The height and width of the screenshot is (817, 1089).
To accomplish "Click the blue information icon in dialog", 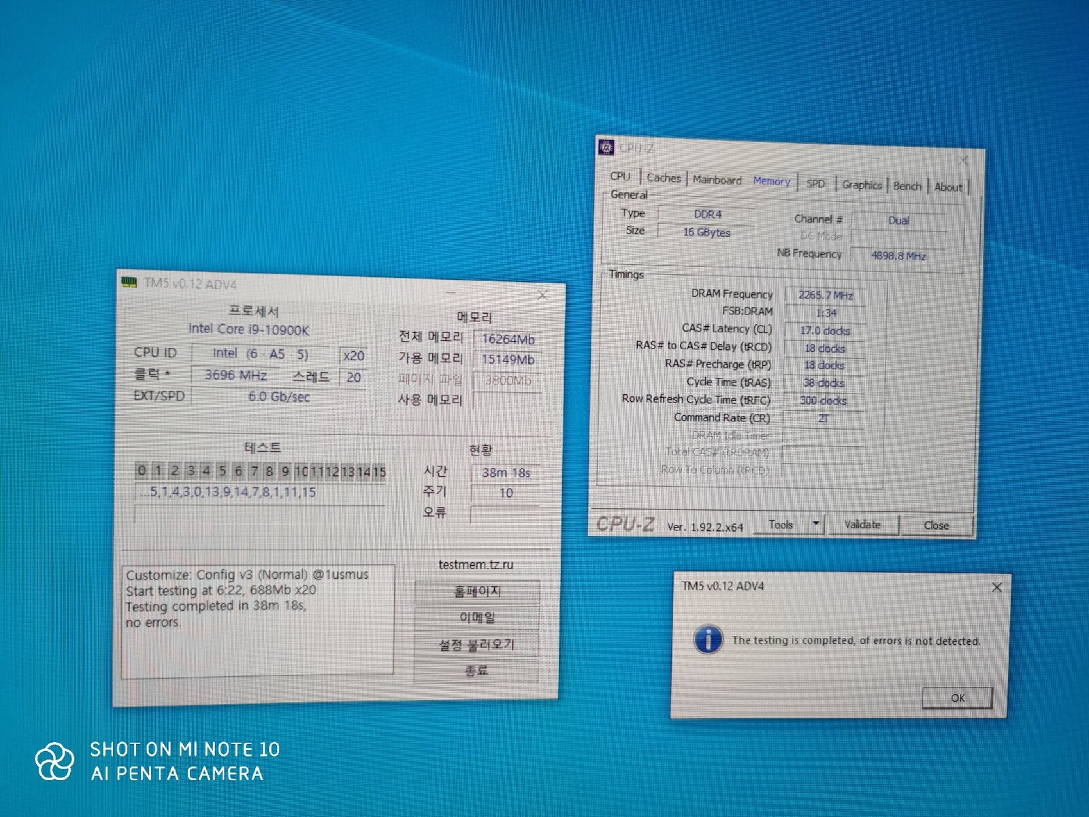I will [x=708, y=639].
